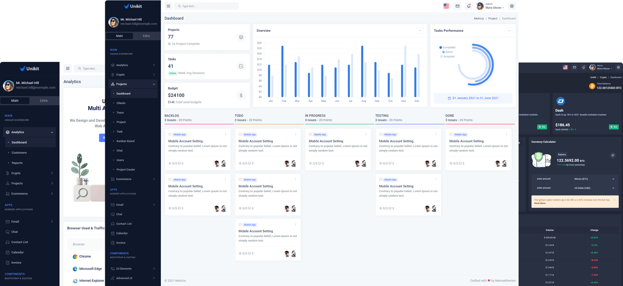Toggle the Completed legend marker in Tasks Performance
The image size is (623, 286).
(441, 47)
